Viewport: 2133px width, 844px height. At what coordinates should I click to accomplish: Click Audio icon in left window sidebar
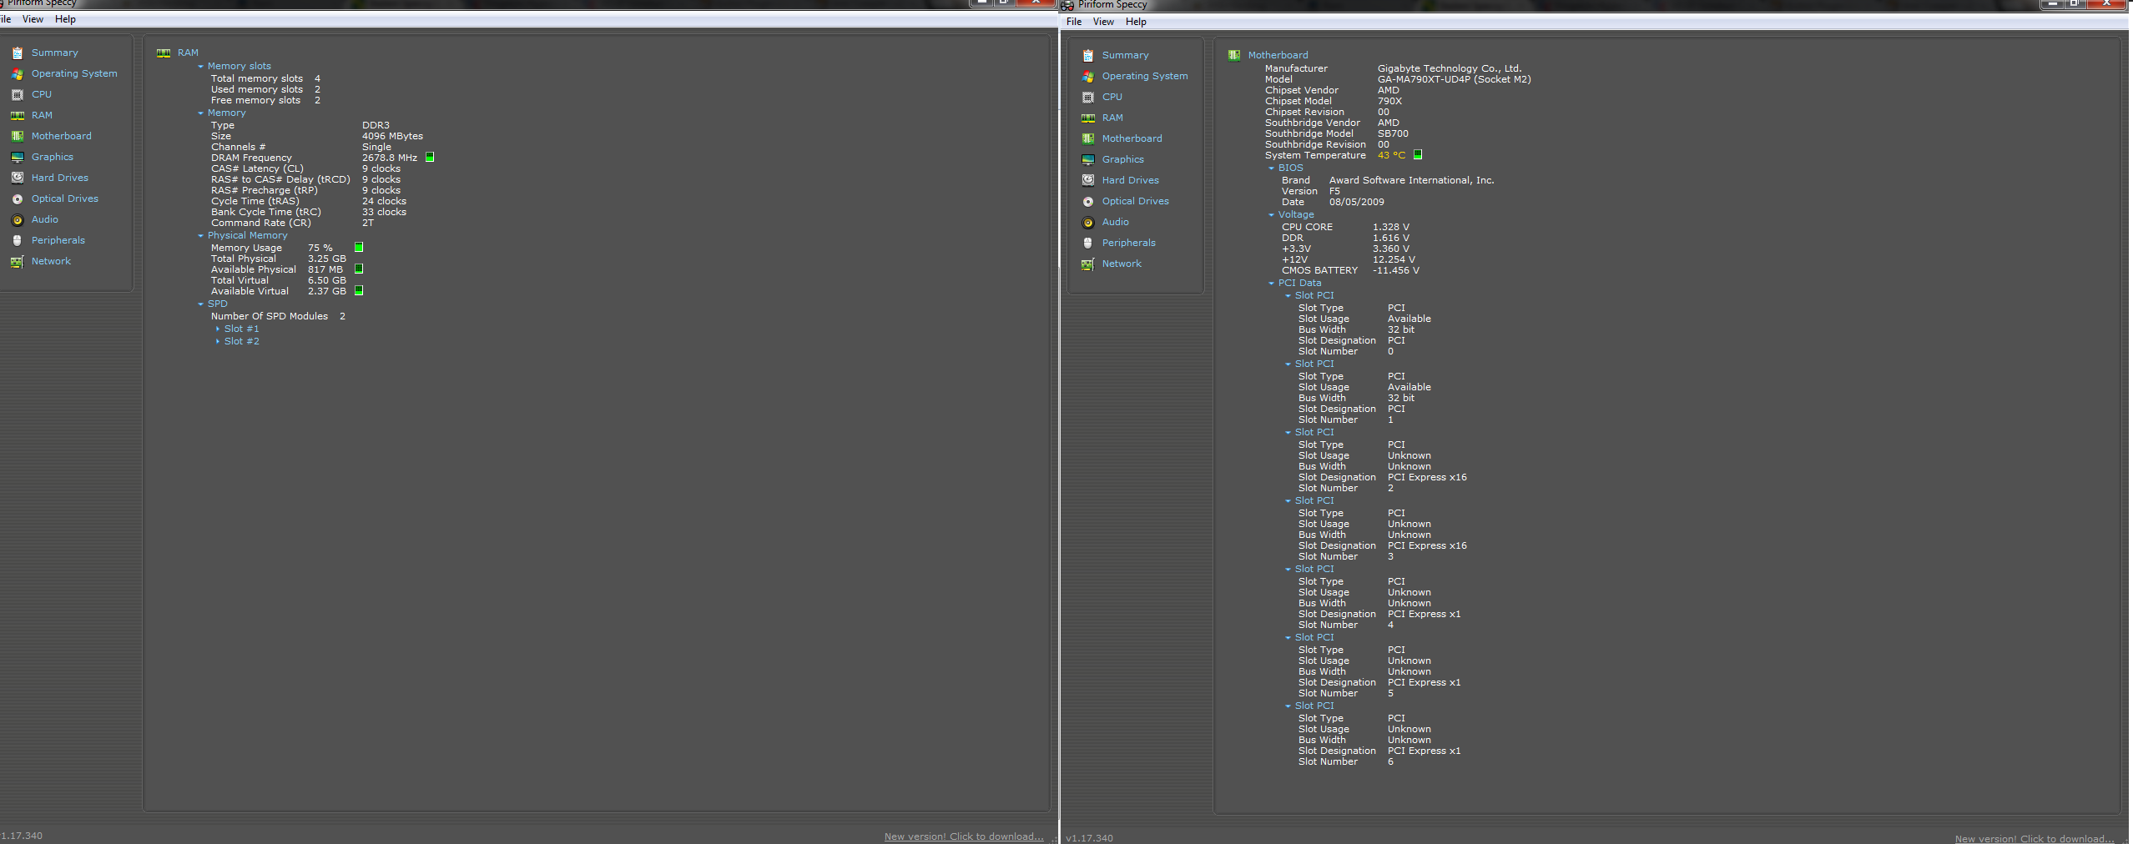pyautogui.click(x=18, y=219)
